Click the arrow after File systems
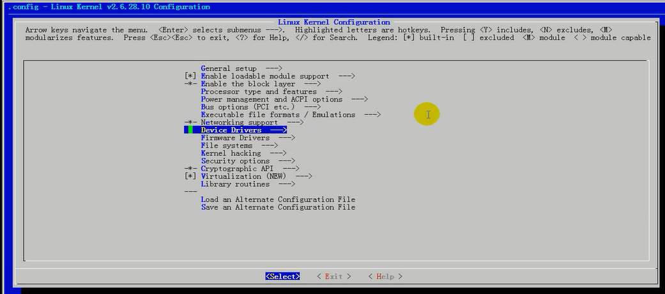 coord(270,146)
